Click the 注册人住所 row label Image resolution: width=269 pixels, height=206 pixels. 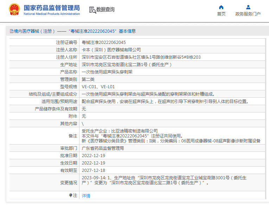[x=66, y=57]
